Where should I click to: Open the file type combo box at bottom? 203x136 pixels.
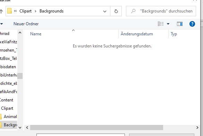[x=162, y=135]
